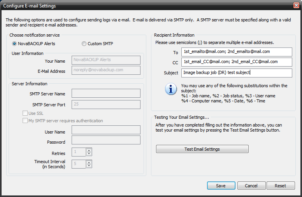Screen dimensions: 302x197
Task: Click the Test Email Settings button
Action: tap(202, 149)
